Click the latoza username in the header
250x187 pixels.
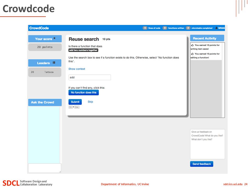[x=221, y=28]
